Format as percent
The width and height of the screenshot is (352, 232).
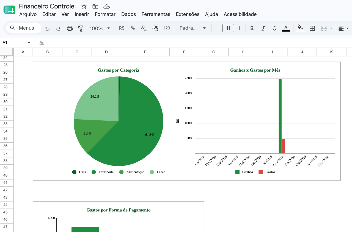[133, 28]
